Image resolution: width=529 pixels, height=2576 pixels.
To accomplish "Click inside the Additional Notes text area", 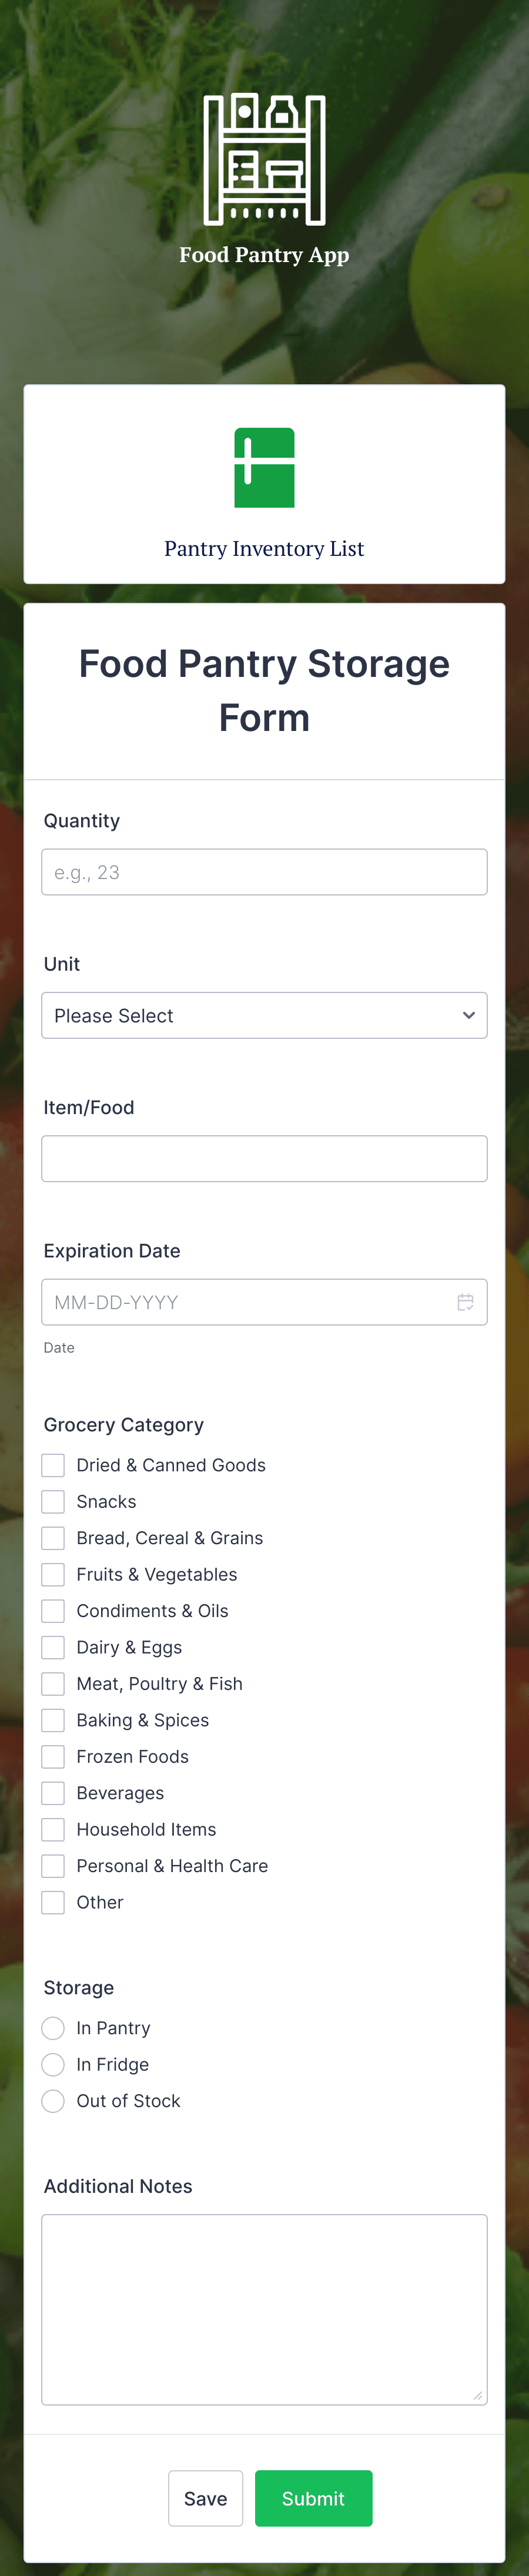I will click(x=264, y=2310).
